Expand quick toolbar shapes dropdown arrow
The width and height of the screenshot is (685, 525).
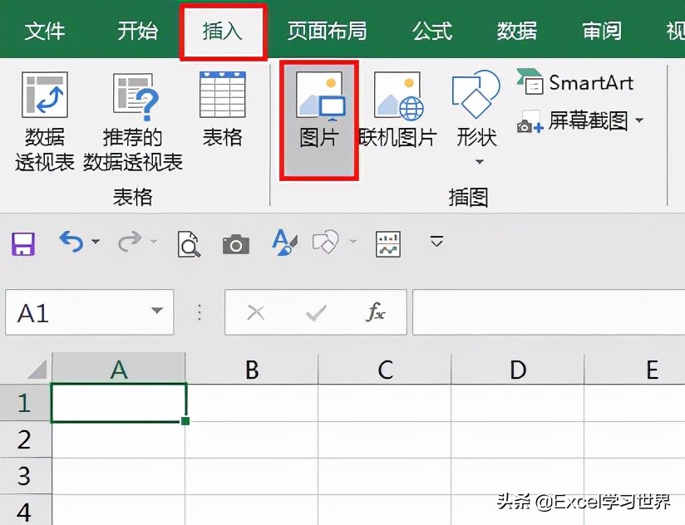[x=353, y=241]
